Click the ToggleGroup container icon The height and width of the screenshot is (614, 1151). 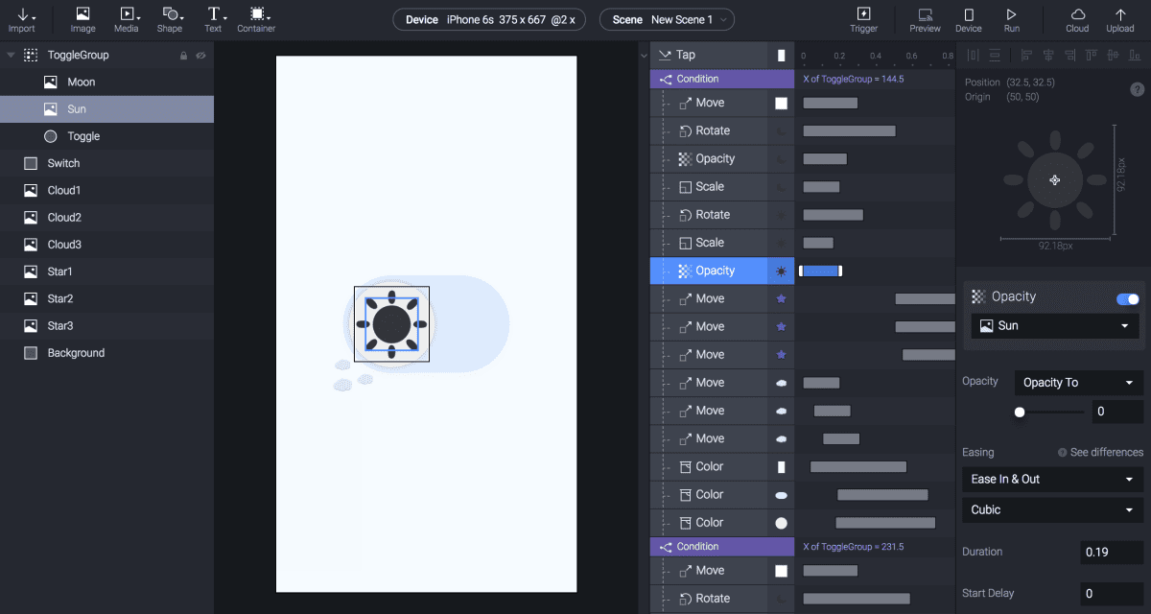tap(31, 55)
